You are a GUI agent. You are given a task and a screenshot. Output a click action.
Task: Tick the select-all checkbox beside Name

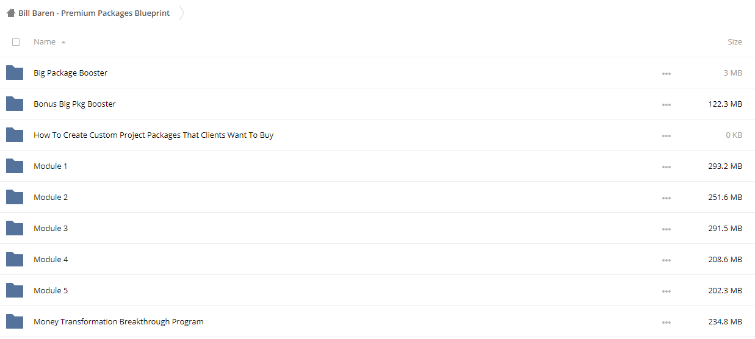(x=16, y=42)
